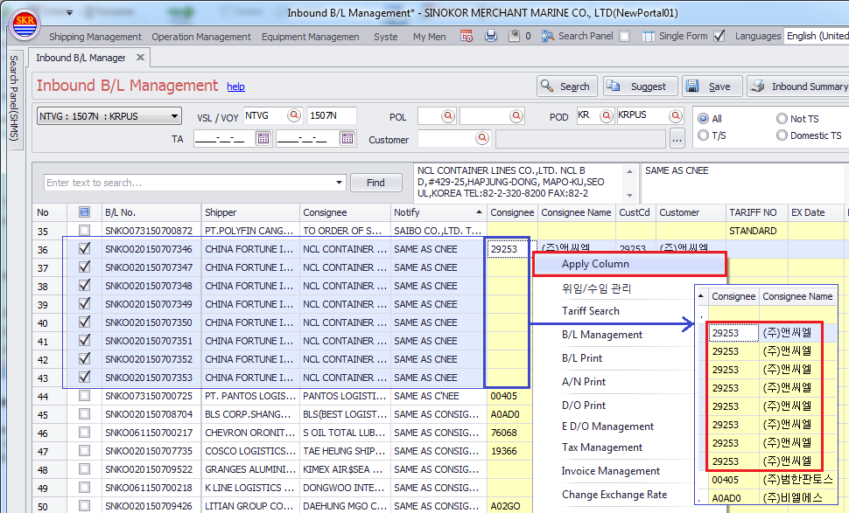Uncheck the Single Form checkbox
849x513 pixels.
719,36
